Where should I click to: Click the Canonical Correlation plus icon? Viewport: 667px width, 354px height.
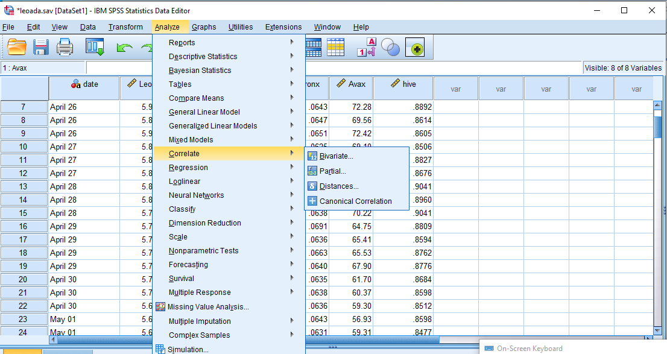click(x=312, y=201)
